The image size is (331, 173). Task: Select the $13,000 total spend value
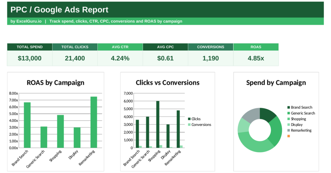coord(30,58)
